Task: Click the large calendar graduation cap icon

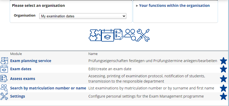Action: click(x=107, y=35)
